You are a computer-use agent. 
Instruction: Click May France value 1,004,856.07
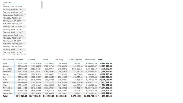click(49, 85)
